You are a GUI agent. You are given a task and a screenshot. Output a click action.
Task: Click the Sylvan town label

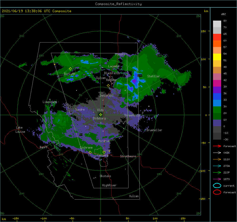pos(101,78)
